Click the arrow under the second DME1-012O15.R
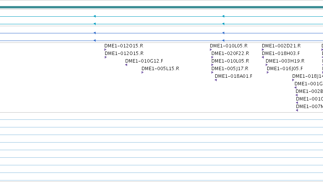This screenshot has height=182, width=323. click(106, 57)
